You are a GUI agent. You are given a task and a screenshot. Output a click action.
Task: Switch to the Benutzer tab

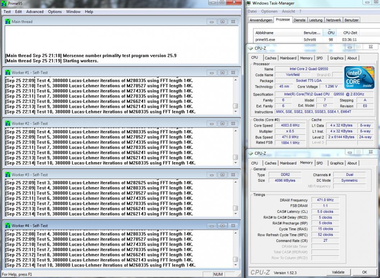pos(351,20)
